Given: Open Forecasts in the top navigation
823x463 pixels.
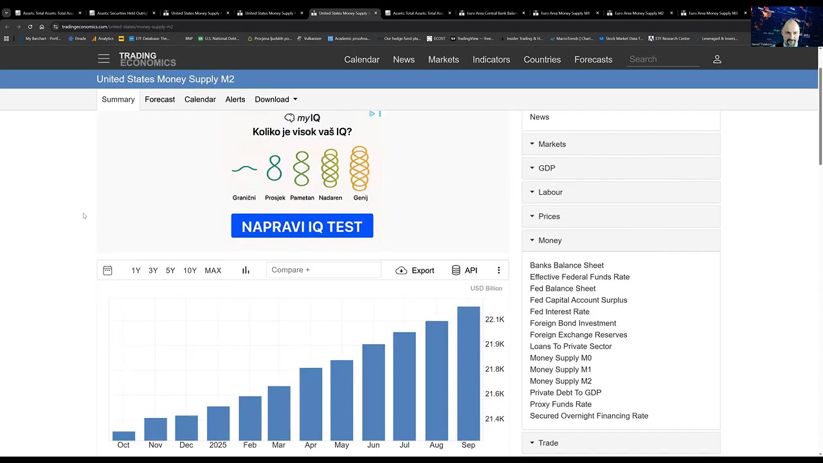Looking at the screenshot, I should [x=593, y=59].
